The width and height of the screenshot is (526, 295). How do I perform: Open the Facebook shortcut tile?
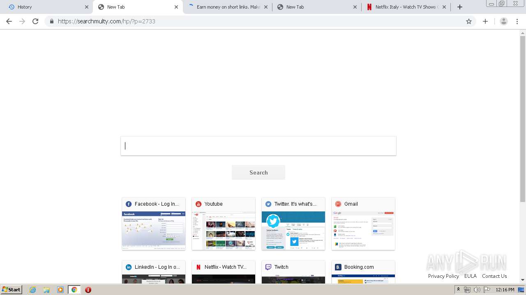coord(154,224)
